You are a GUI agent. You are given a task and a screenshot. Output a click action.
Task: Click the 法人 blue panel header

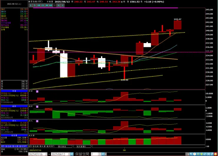point(14,121)
